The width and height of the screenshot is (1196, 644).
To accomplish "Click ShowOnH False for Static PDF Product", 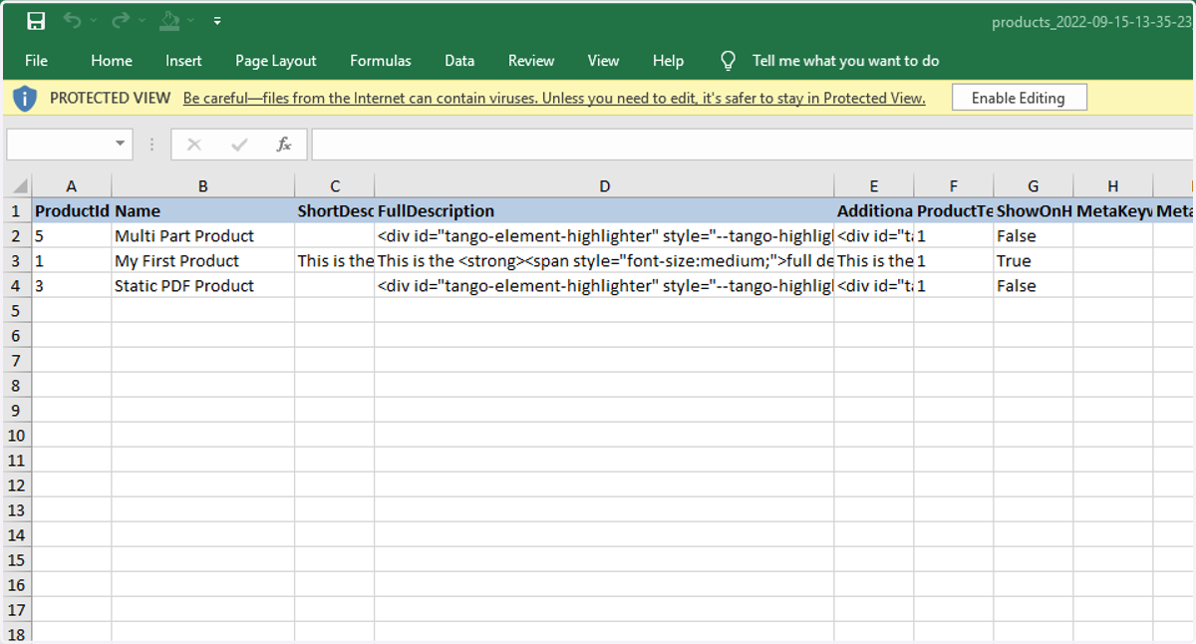I will (x=1034, y=286).
